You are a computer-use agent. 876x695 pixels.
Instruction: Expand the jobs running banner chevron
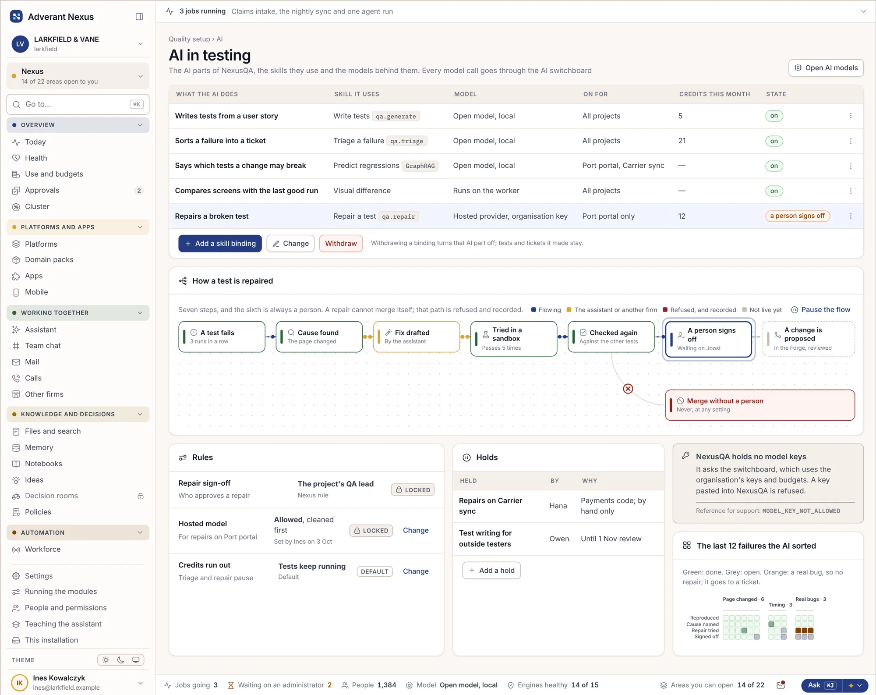click(x=863, y=11)
